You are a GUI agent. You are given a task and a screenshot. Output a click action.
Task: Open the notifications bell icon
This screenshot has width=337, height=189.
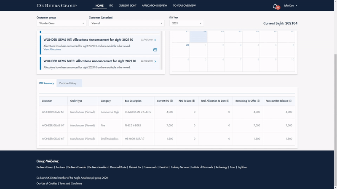[275, 6]
